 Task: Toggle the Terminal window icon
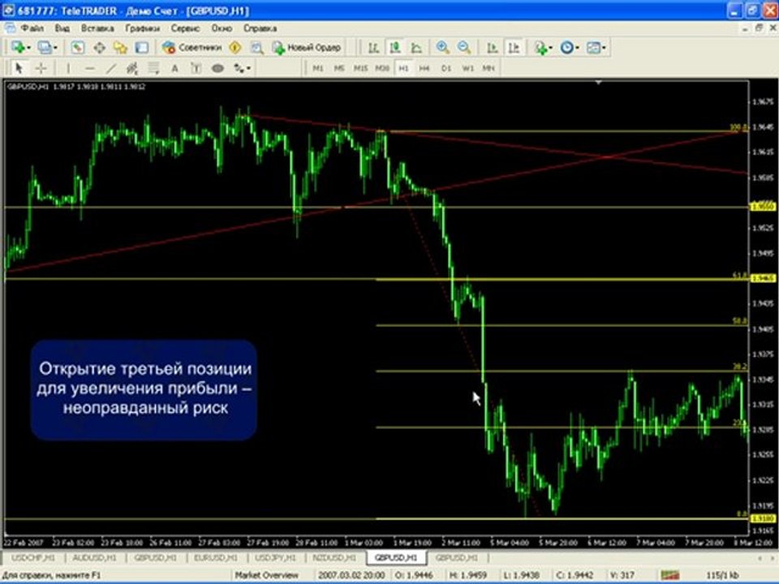pyautogui.click(x=142, y=48)
